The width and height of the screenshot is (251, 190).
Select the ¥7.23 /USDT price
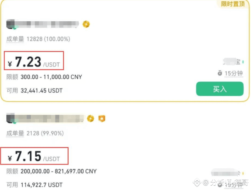point(34,62)
